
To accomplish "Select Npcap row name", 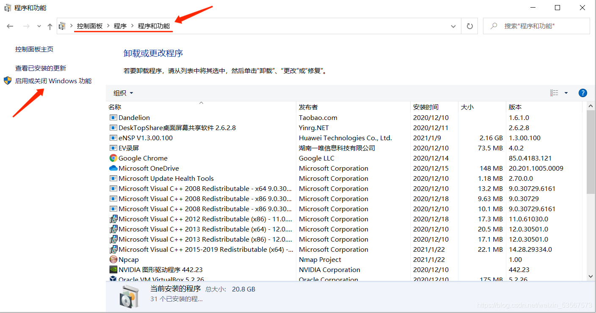I will [x=129, y=259].
